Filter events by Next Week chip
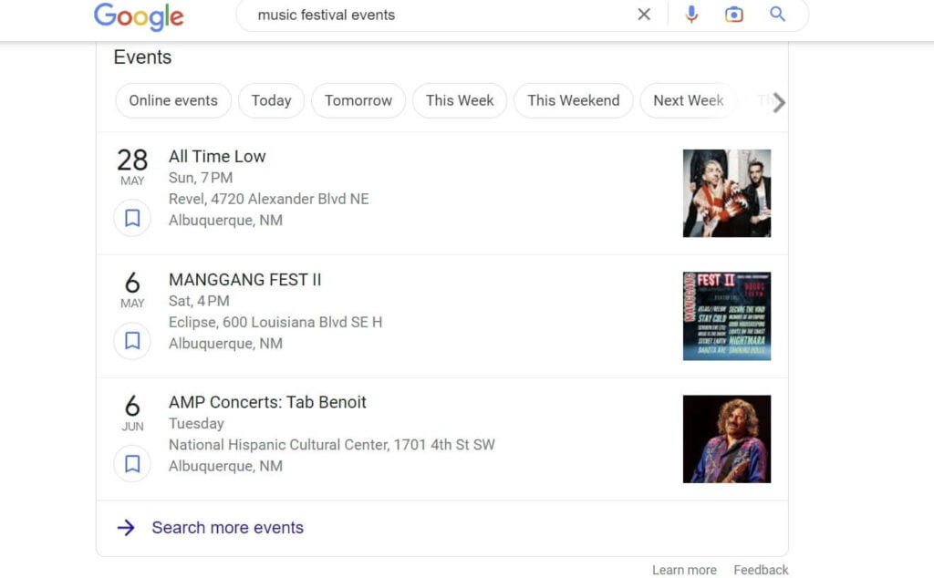This screenshot has width=934, height=578. 689,100
